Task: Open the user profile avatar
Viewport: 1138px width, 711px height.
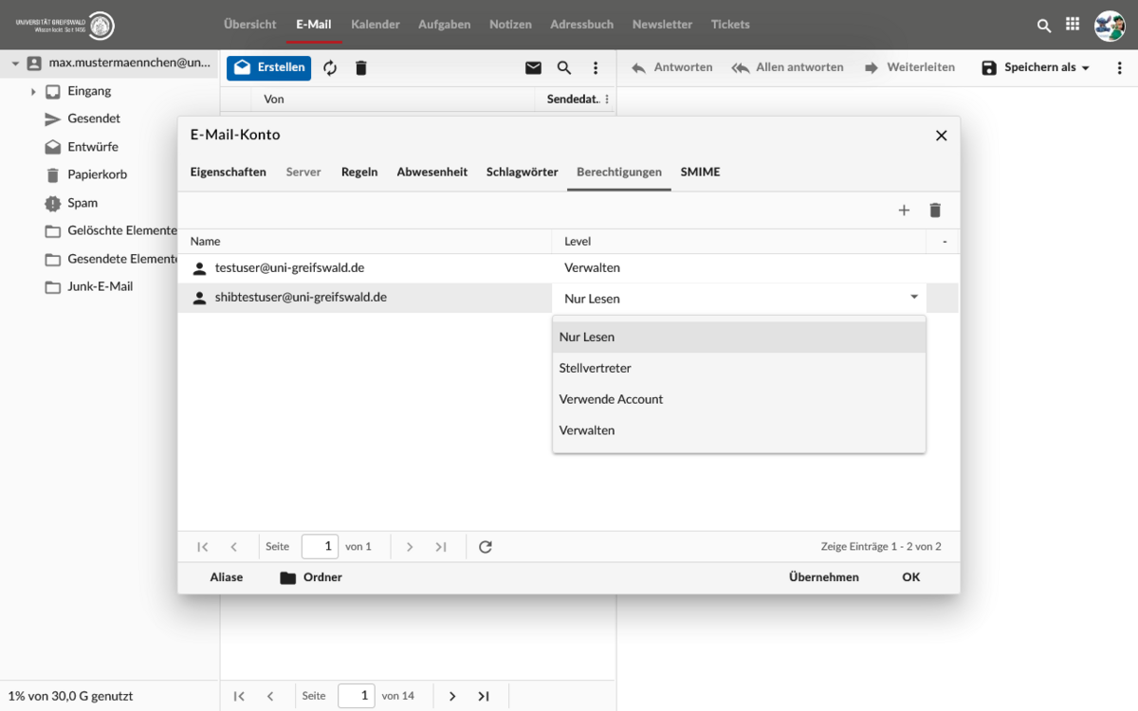Action: coord(1109,26)
